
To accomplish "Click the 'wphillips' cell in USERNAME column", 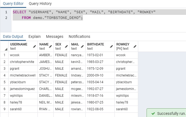I will tap(23, 96).
